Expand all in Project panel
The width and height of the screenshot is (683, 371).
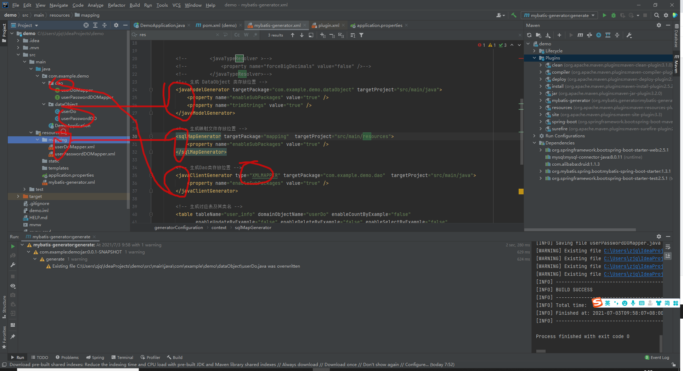[x=95, y=25]
